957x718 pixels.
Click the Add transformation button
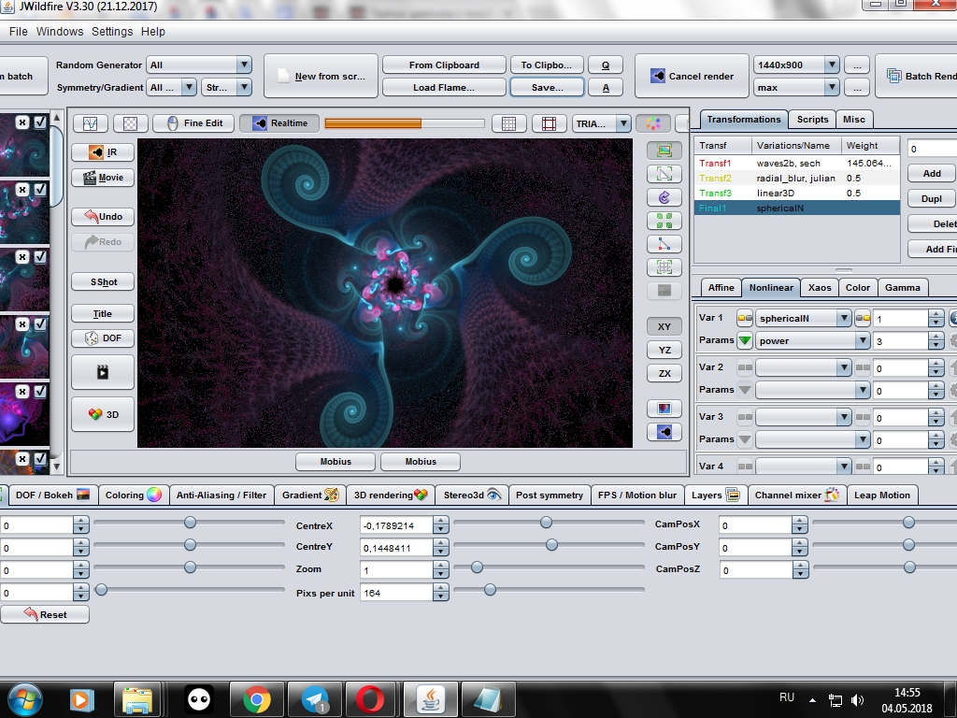pos(932,173)
